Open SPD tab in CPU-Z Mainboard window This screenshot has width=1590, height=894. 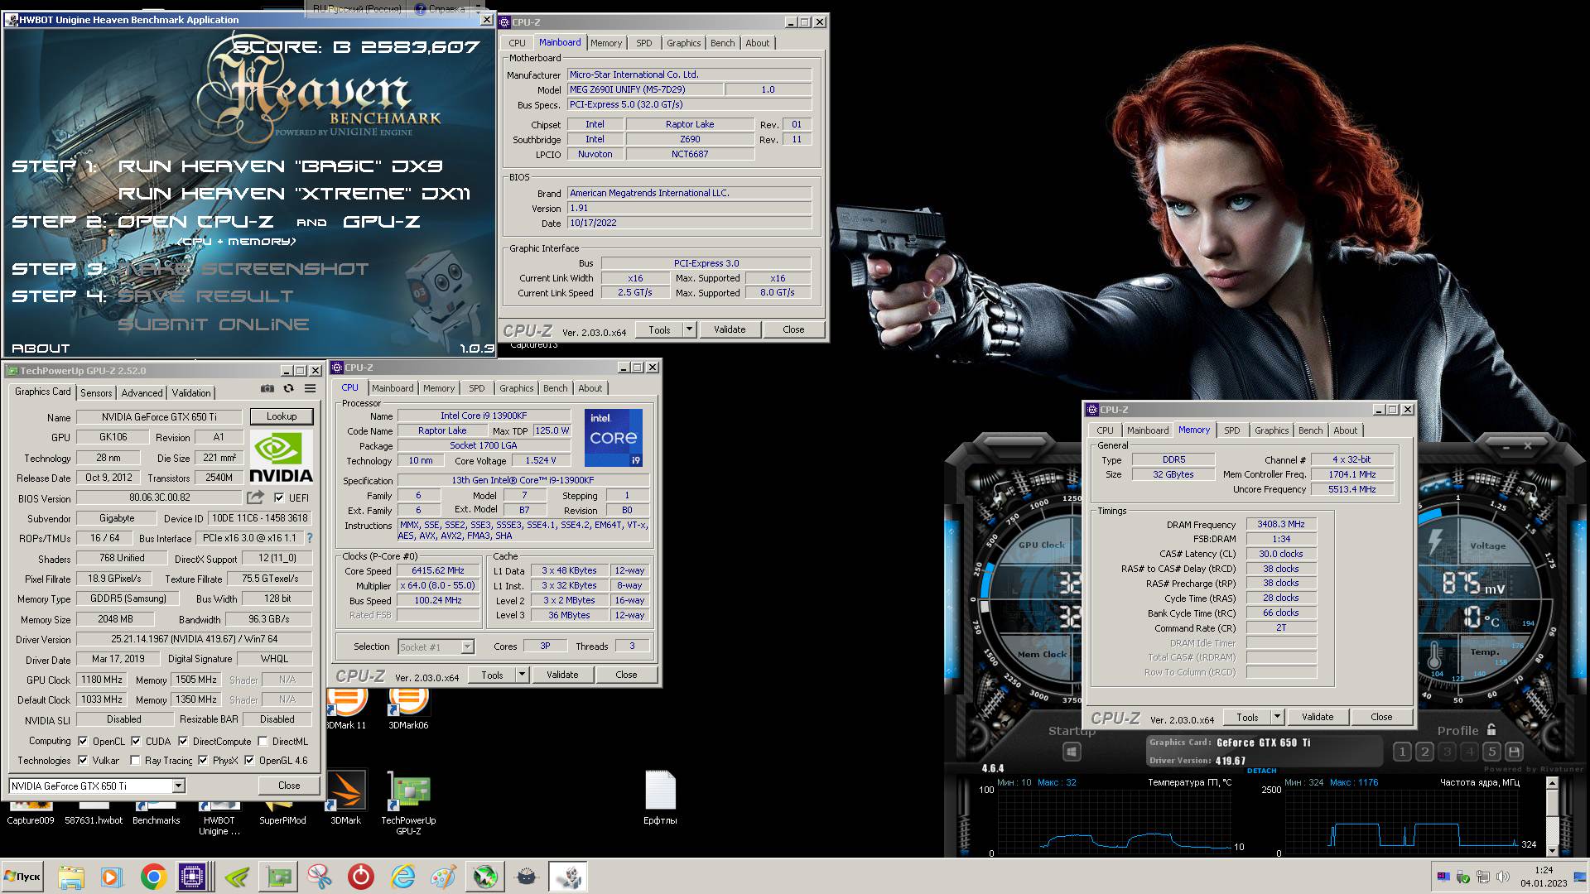click(644, 43)
